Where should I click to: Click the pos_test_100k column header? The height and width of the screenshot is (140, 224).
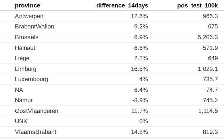coord(197,5)
